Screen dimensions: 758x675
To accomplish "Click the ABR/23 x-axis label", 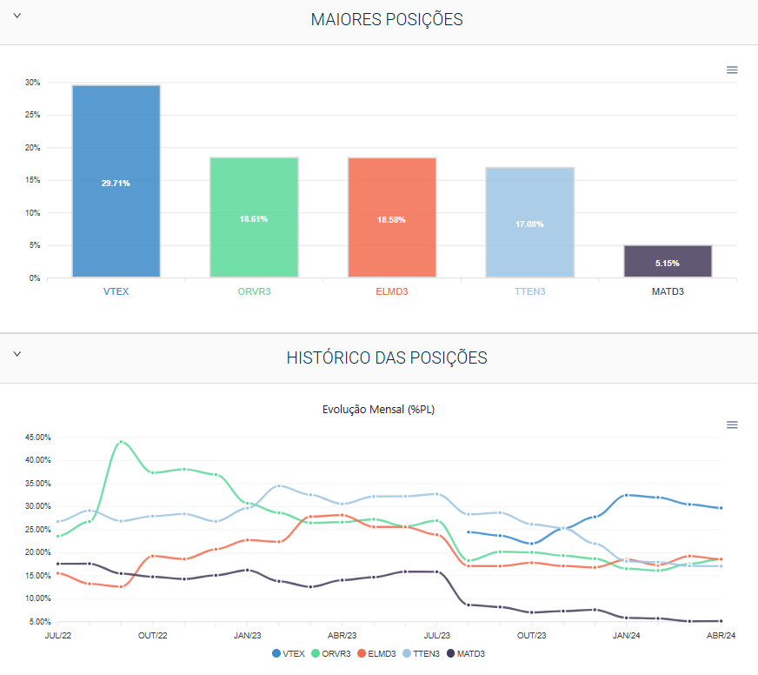I will 342,636.
